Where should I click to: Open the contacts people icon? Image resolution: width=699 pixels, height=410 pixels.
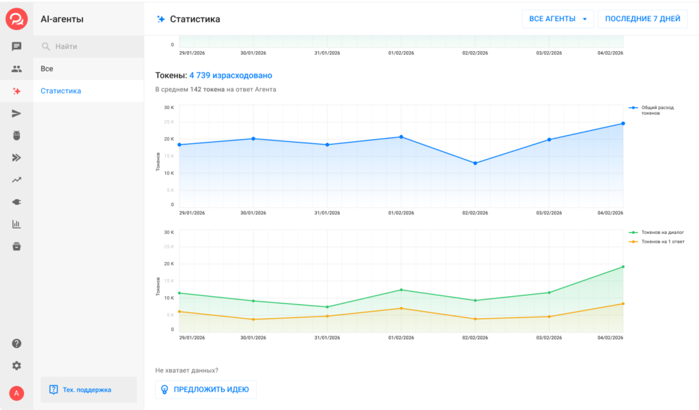click(x=16, y=69)
